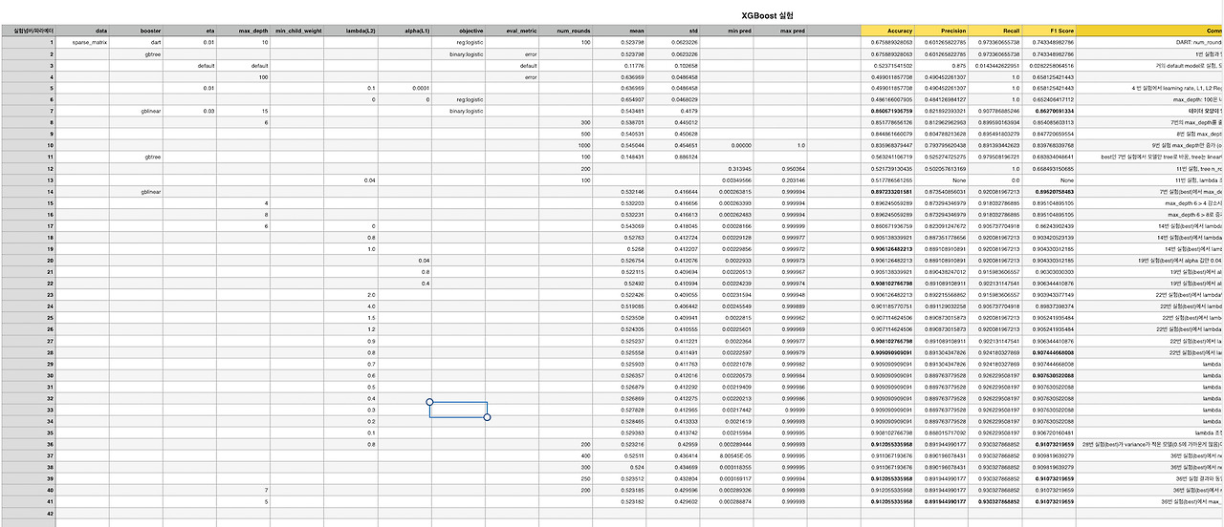Select the yellow 'F1 Score' column header
The height and width of the screenshot is (527, 1224).
[x=1049, y=32]
